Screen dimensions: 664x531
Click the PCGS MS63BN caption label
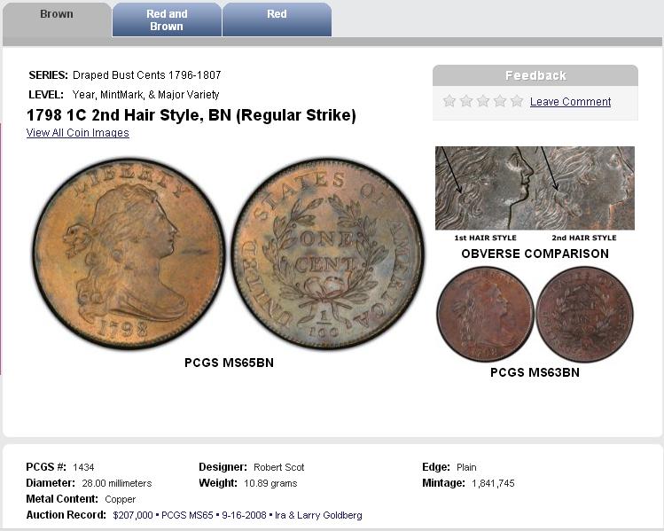(x=535, y=372)
